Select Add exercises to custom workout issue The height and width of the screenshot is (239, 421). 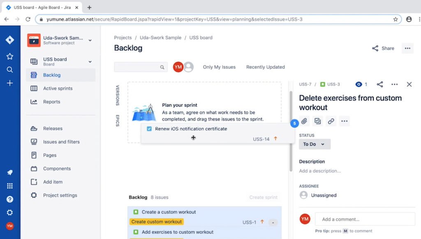[x=178, y=232]
